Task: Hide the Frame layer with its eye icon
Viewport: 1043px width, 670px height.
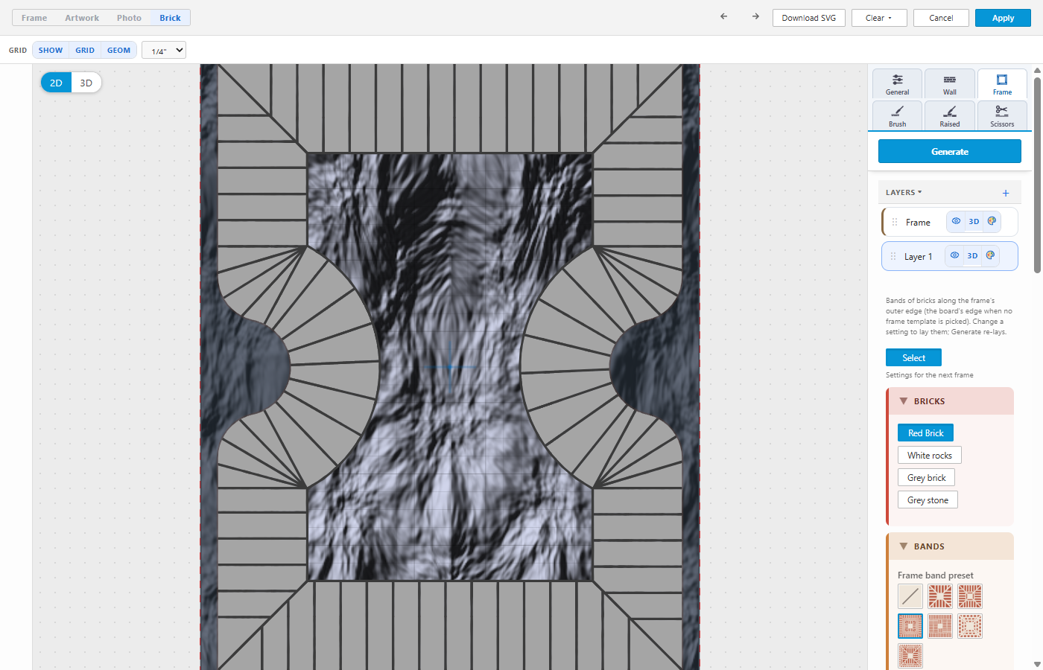Action: [x=956, y=221]
